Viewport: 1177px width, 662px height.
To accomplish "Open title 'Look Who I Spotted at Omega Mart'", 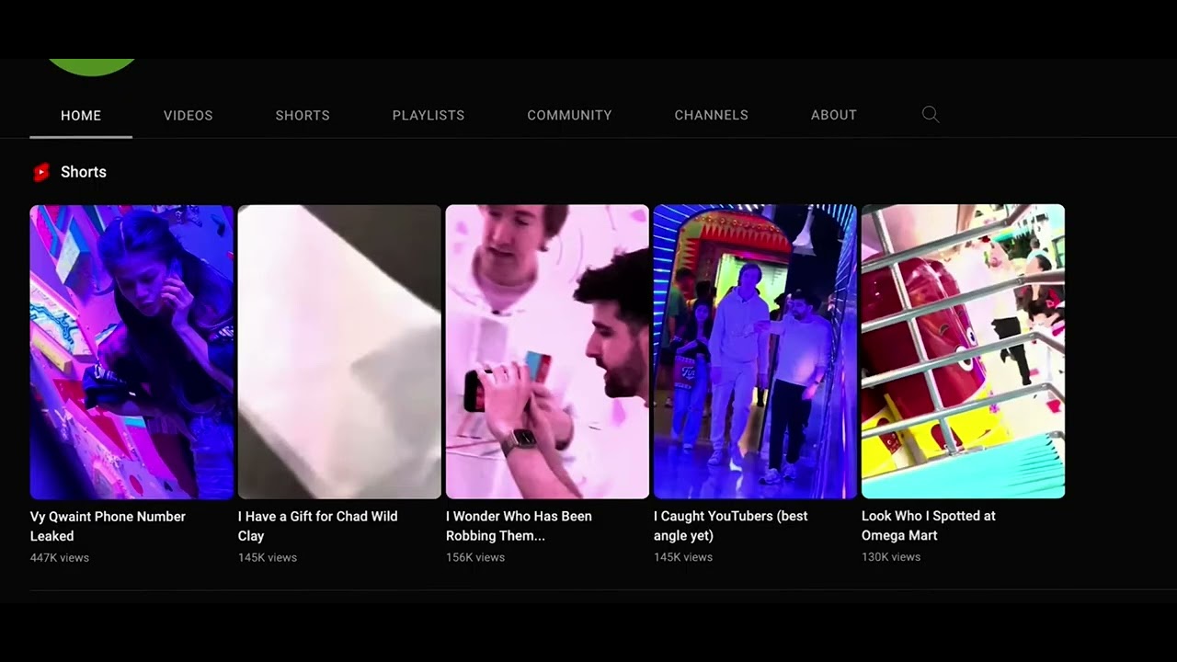I will click(x=928, y=526).
